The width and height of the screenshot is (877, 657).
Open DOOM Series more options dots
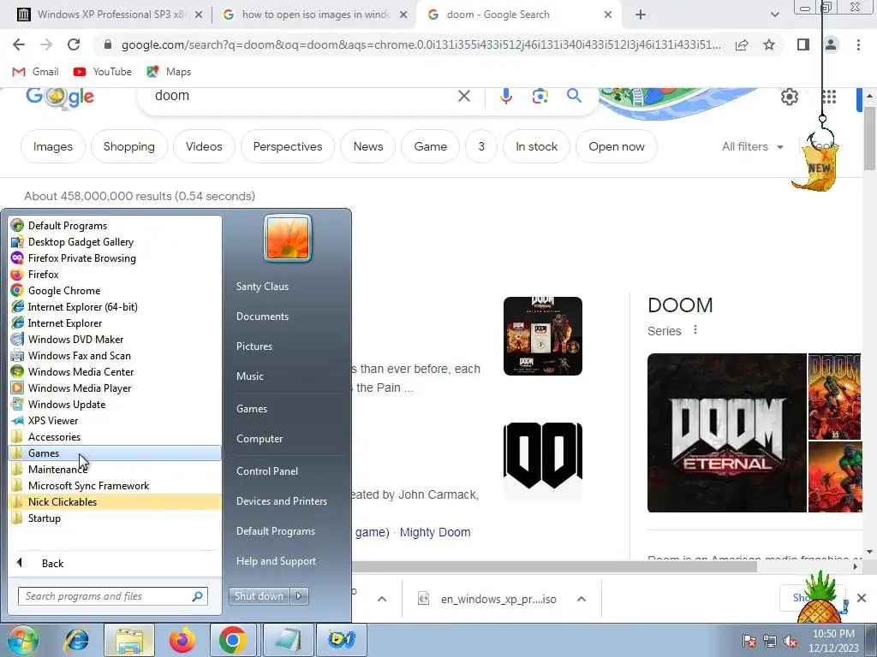tap(695, 330)
